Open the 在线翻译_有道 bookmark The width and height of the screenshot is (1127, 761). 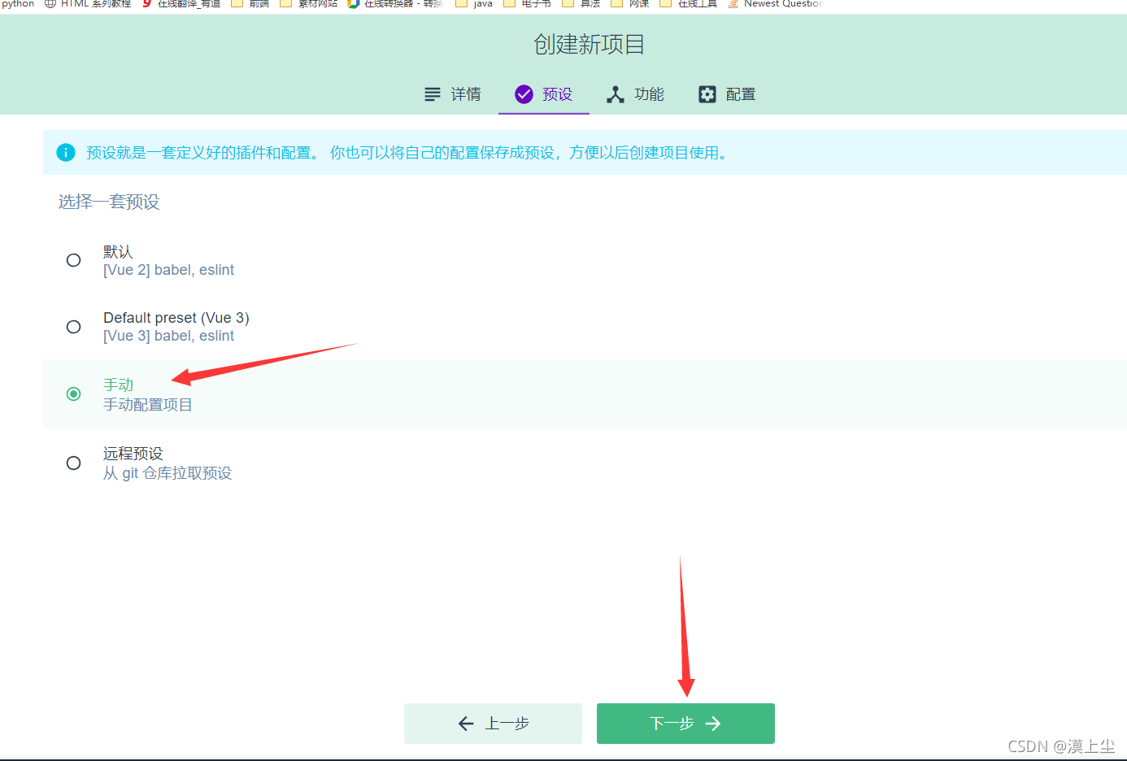click(x=181, y=3)
